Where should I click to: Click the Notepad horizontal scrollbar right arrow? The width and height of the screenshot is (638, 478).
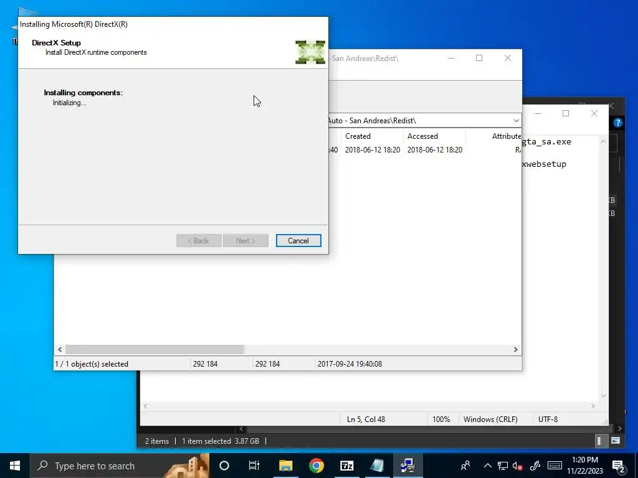coord(593,406)
